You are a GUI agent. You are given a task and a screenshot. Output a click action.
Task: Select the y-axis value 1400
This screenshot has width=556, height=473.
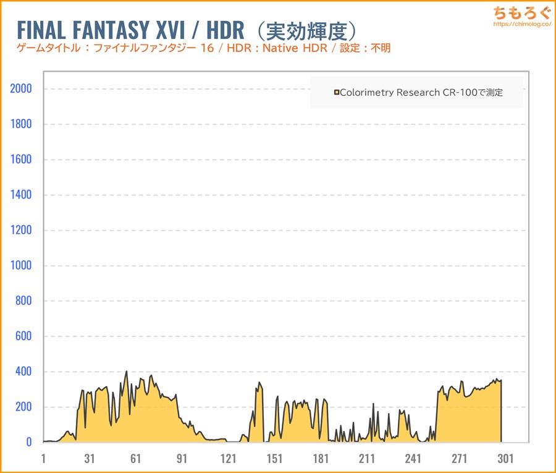click(x=21, y=194)
